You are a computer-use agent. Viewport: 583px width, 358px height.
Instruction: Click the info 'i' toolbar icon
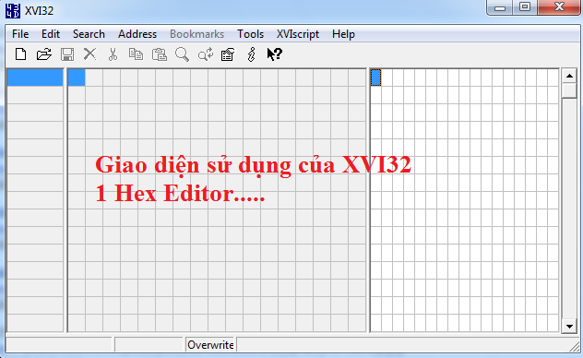(x=251, y=54)
